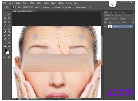The height and width of the screenshot is (101, 138).
Task: Select the Pen tool
Action: tap(5, 39)
